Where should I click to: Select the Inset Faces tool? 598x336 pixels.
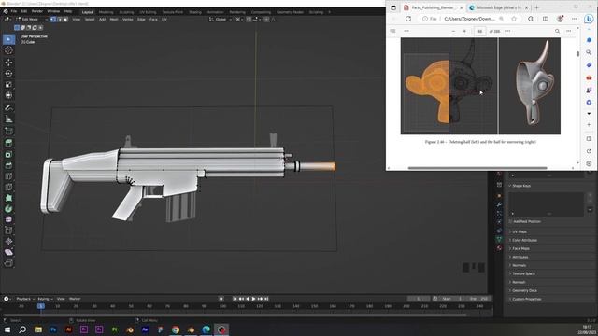tap(8, 154)
